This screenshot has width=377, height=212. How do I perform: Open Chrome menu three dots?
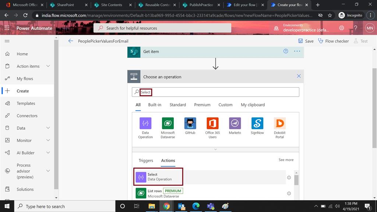(x=370, y=15)
